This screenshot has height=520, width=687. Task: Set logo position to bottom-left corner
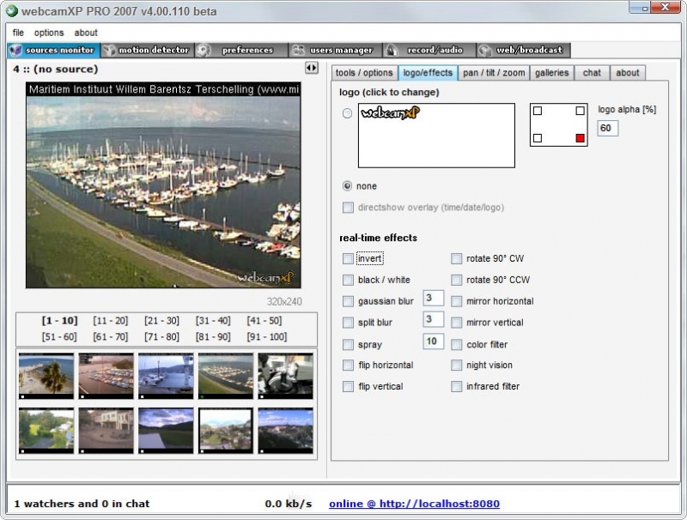tap(538, 138)
